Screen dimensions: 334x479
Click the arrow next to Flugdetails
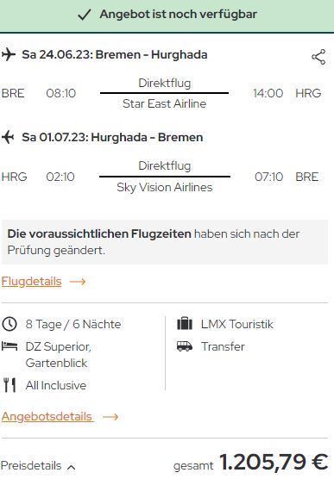[78, 282]
